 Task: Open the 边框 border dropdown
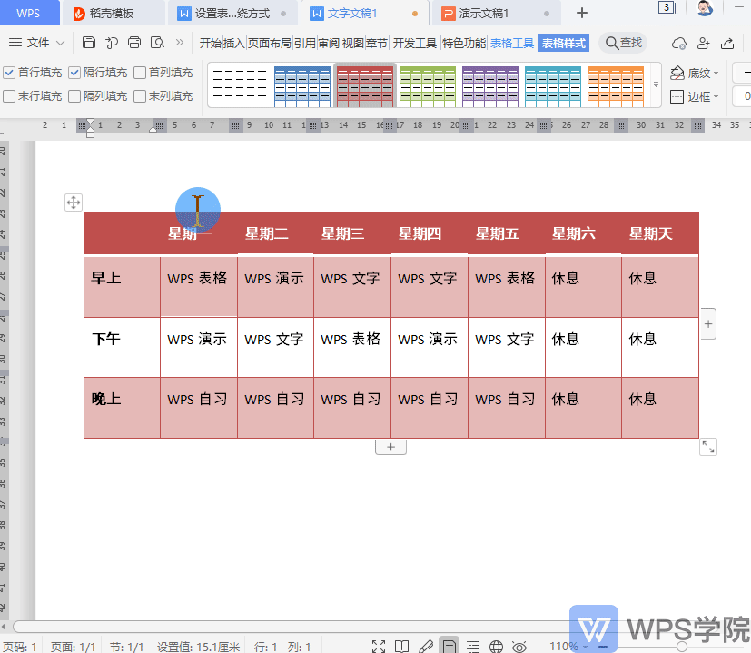[695, 97]
